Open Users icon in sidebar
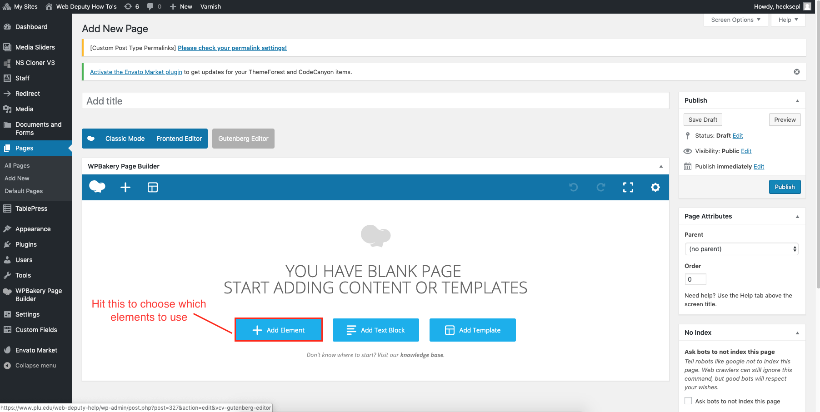The height and width of the screenshot is (412, 820). pos(7,260)
